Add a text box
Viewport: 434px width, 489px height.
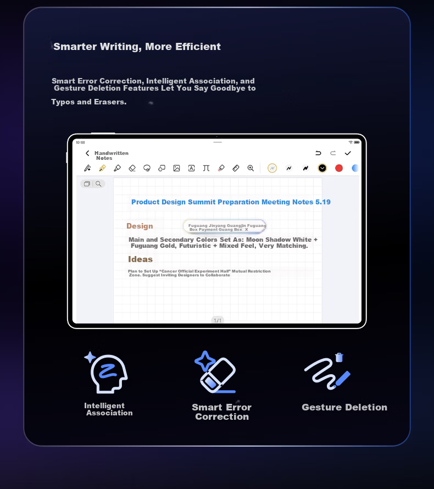pyautogui.click(x=191, y=168)
